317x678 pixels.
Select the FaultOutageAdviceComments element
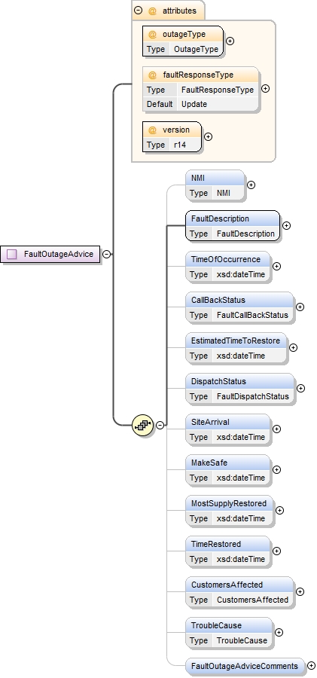click(x=245, y=666)
